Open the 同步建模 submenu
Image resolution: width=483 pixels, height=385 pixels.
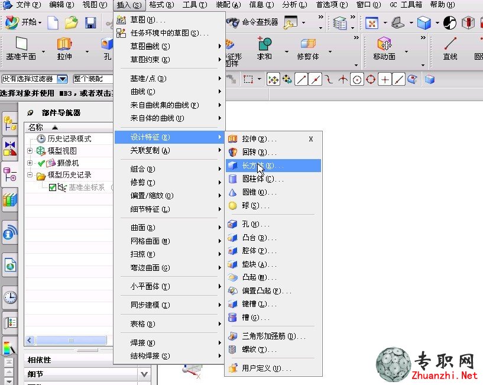(x=169, y=305)
